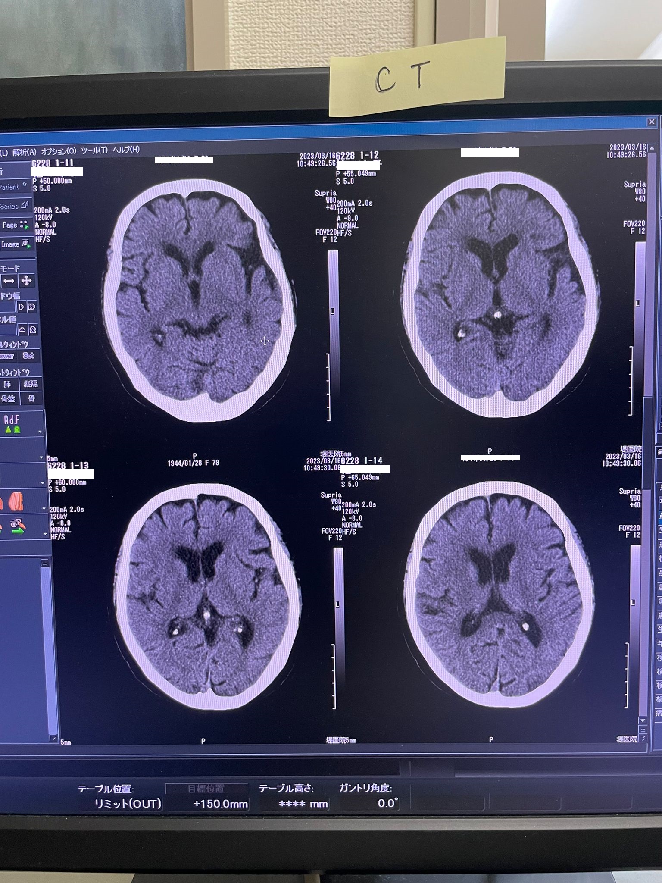Viewport: 662px width, 883px height.
Task: Click the gantry angle 0.0° value
Action: point(388,803)
